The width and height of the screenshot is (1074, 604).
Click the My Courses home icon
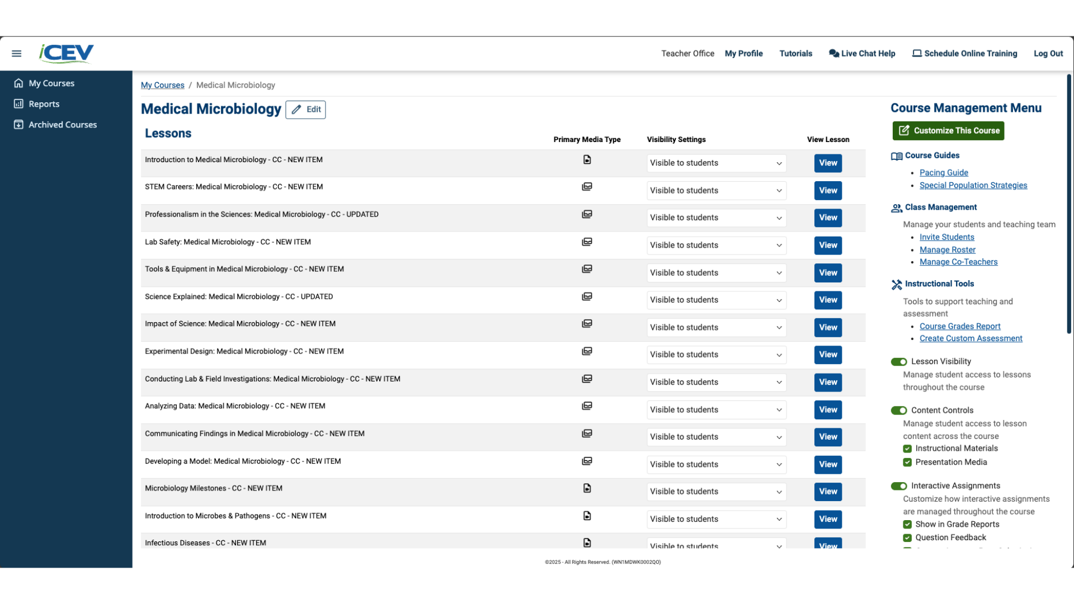[x=18, y=83]
